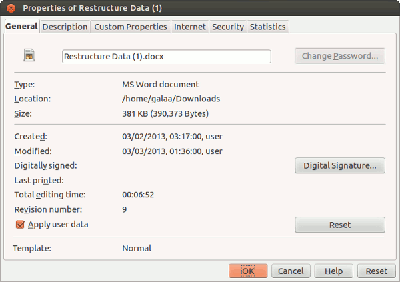The height and width of the screenshot is (282, 400).
Task: Go to the Internet tab
Action: 189,27
